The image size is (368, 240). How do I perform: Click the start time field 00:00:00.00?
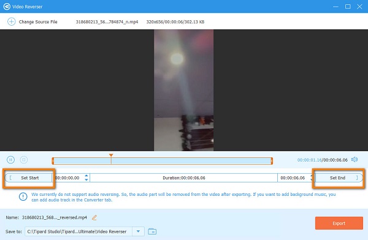pyautogui.click(x=68, y=178)
